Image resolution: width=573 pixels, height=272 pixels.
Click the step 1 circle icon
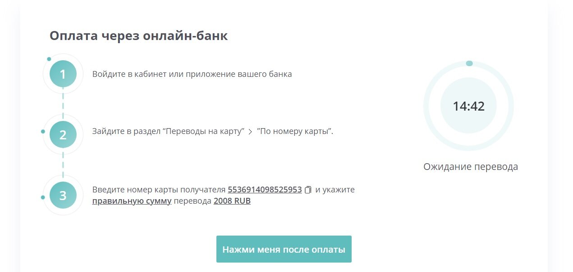(x=63, y=74)
